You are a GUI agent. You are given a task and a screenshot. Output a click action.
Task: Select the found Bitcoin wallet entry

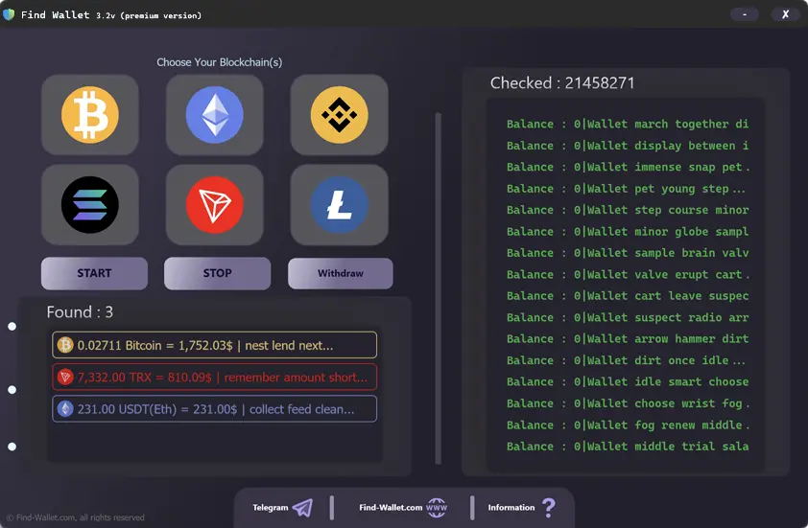(214, 345)
